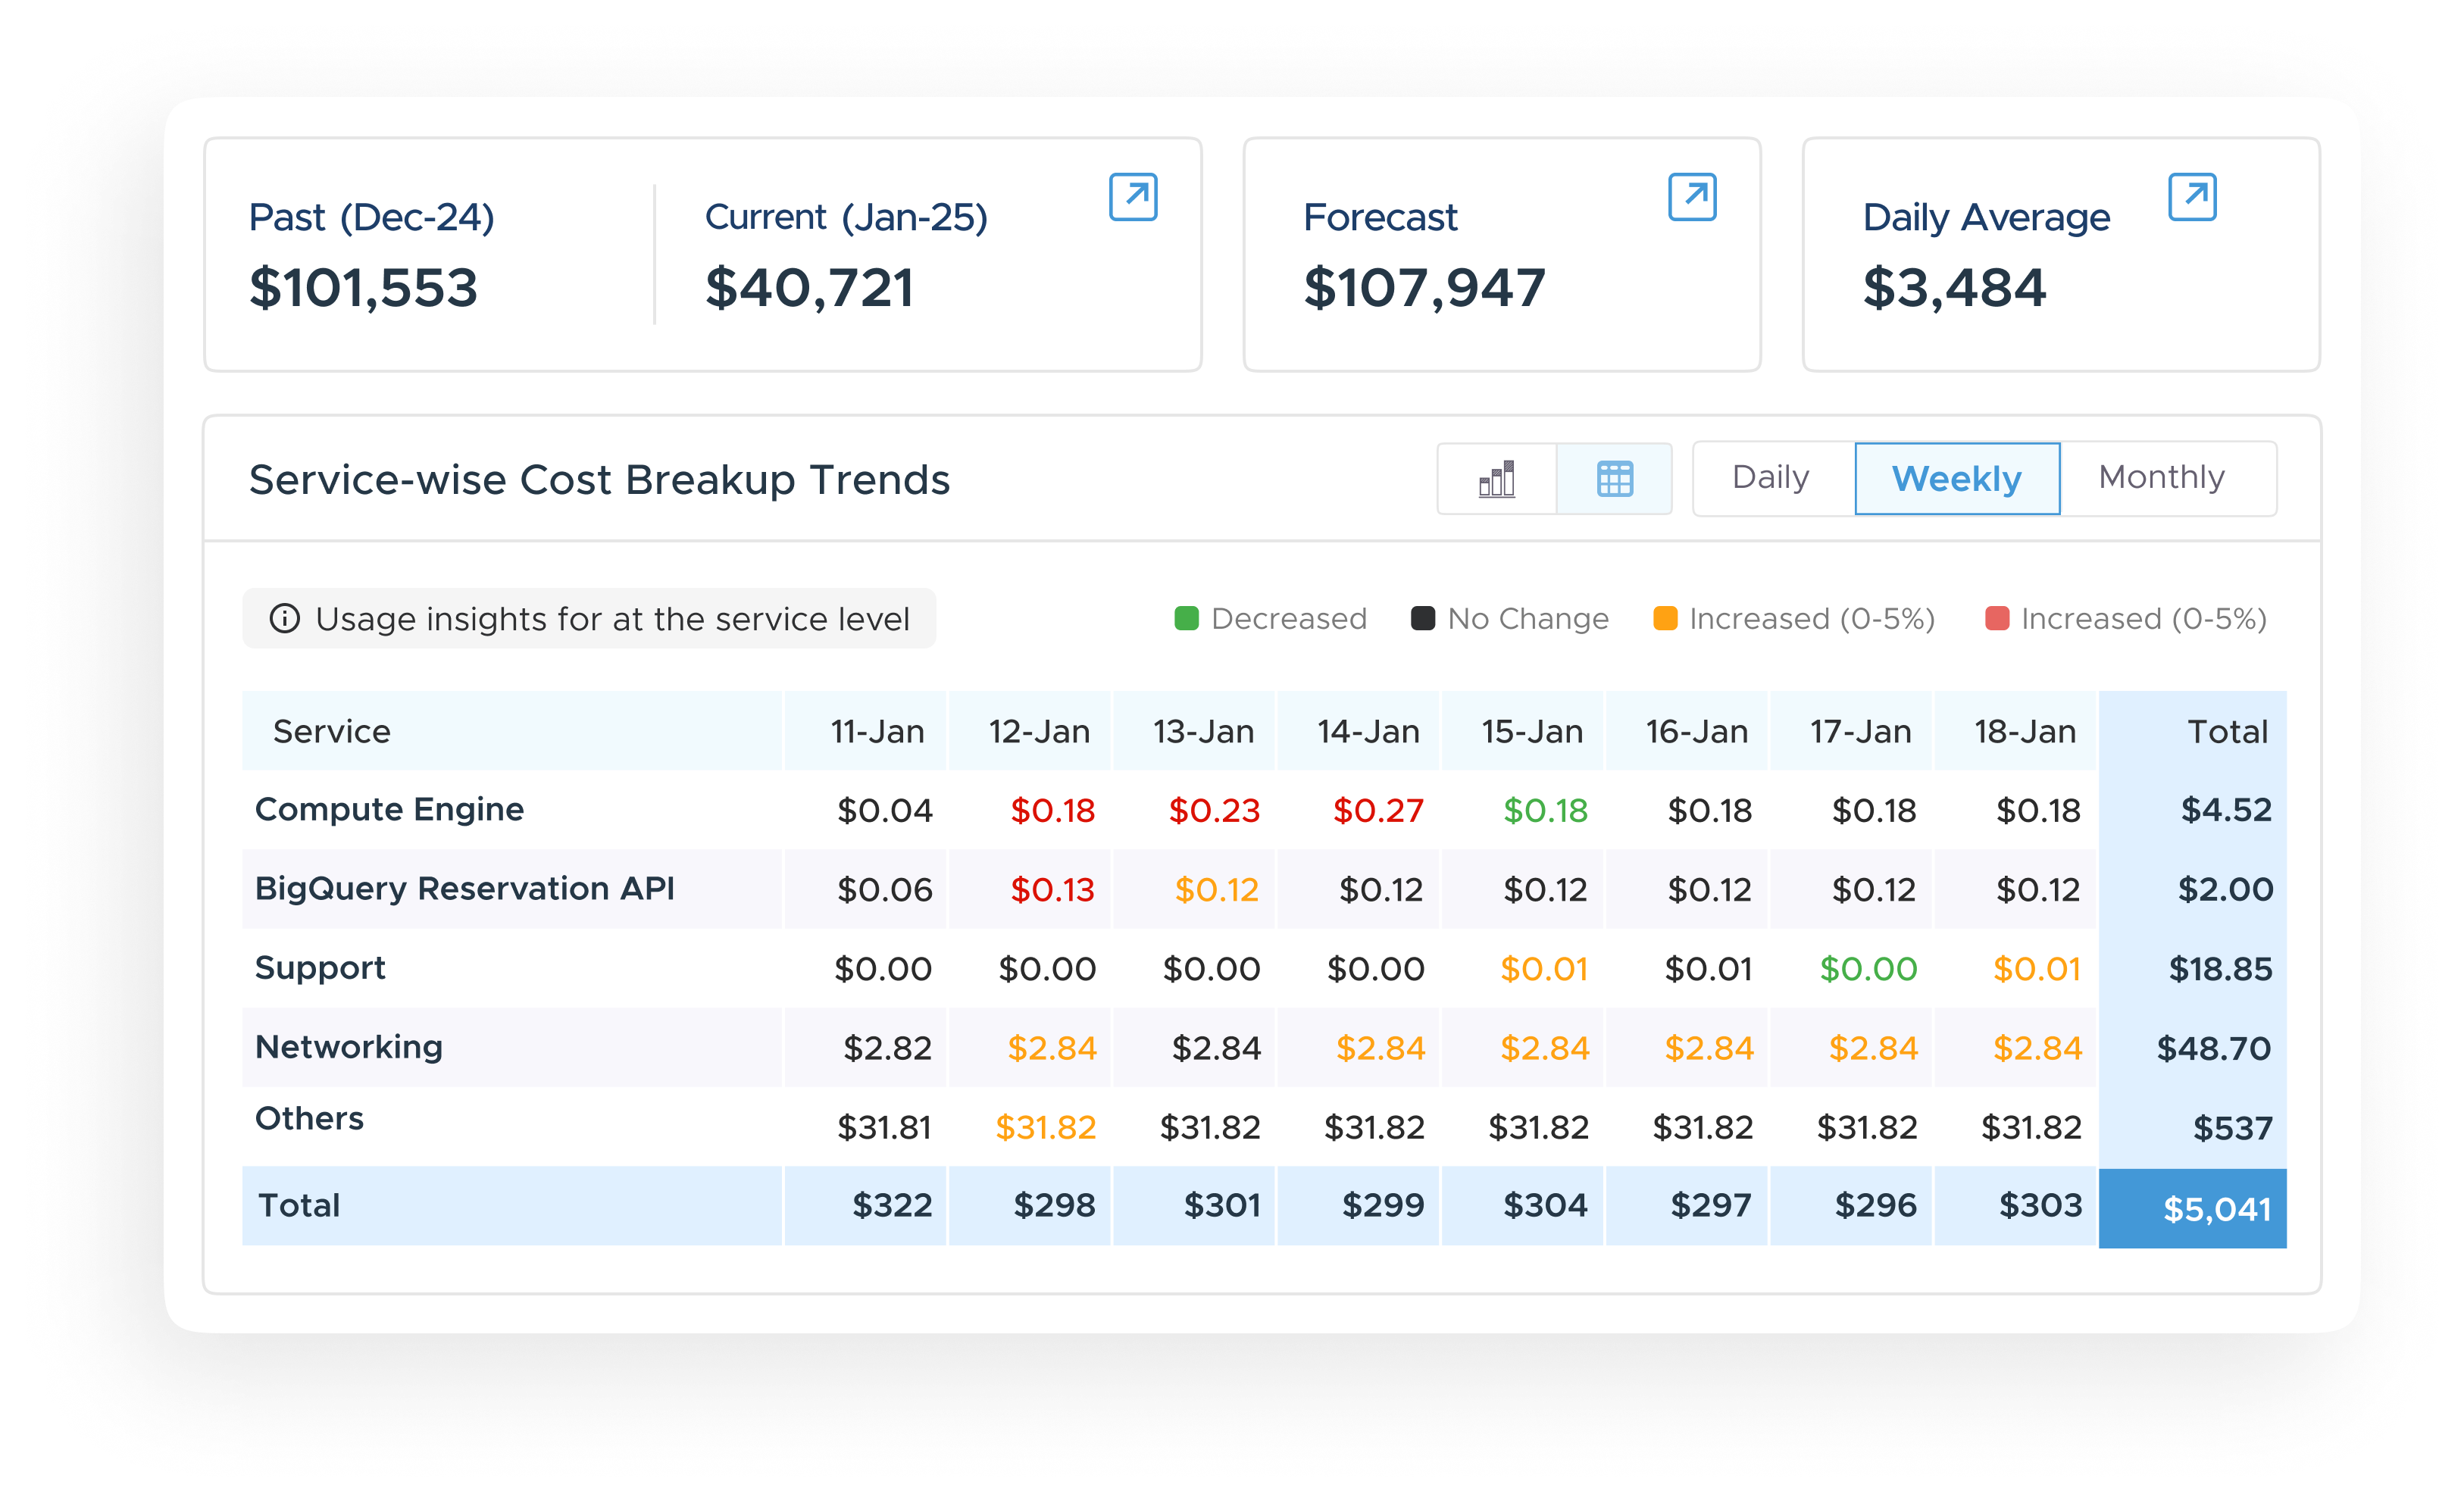Click the Service column header
Image resolution: width=2464 pixels, height=1503 pixels.
[331, 732]
